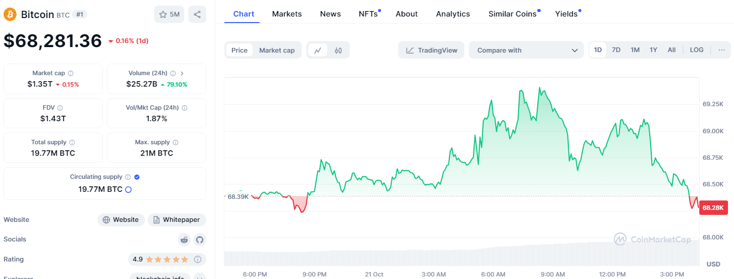Viewport: 734px width, 279px height.
Task: Click the rating stars
Action: [x=167, y=259]
